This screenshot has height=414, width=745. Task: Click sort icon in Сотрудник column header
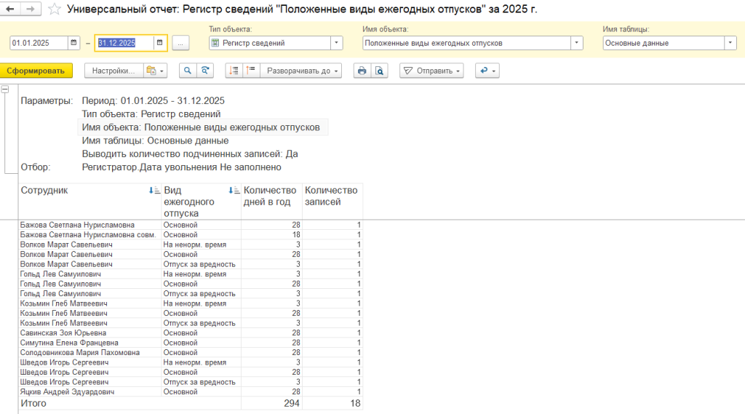pyautogui.click(x=153, y=191)
